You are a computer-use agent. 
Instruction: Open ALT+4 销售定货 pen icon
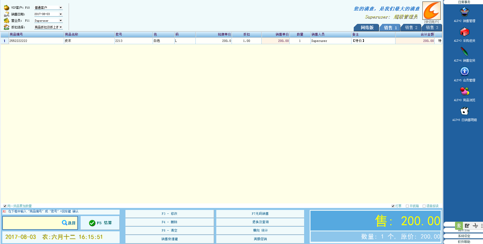(464, 52)
